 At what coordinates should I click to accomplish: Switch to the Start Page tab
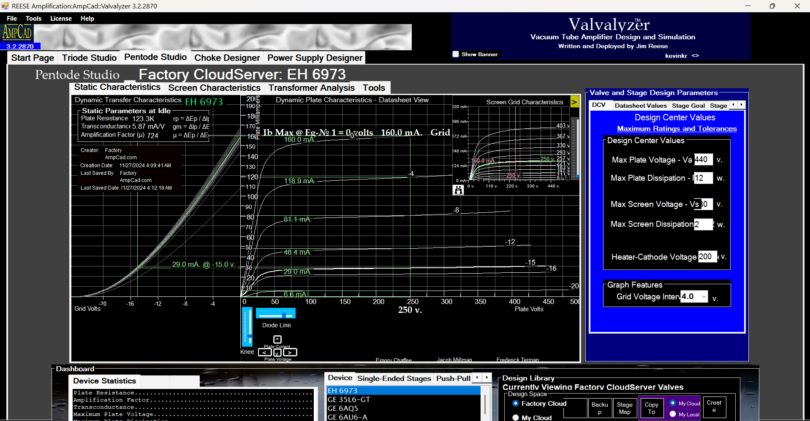[33, 58]
